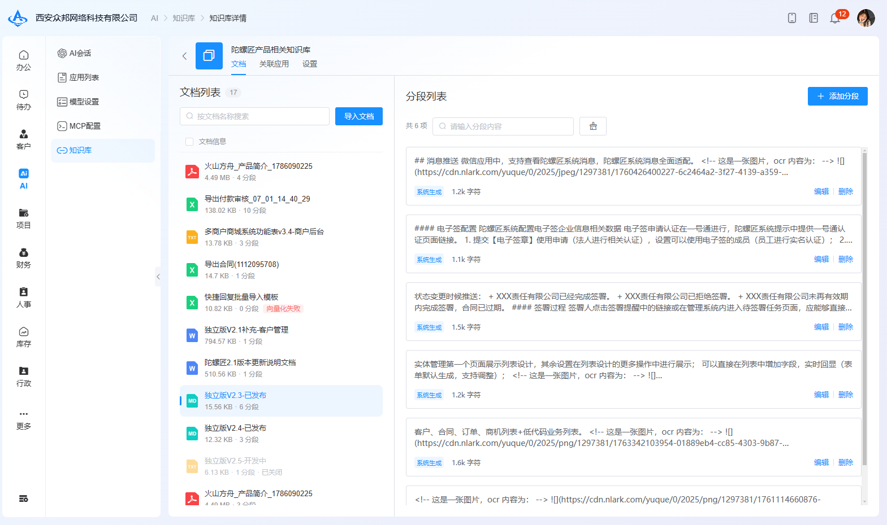Open the 人事 sidebar module
The image size is (887, 525).
[x=24, y=297]
